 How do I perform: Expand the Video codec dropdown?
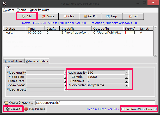(66, 85)
